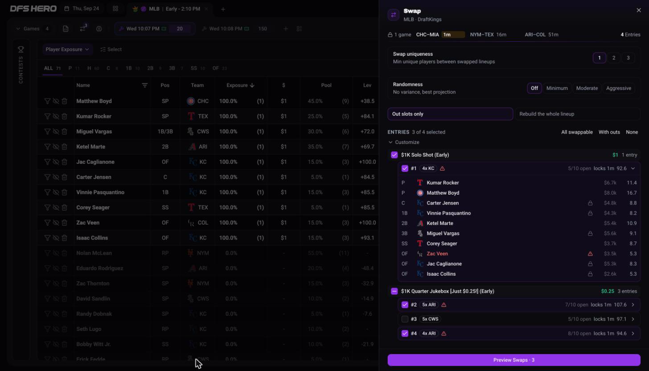Select the Rebuild the whole lineup option
The height and width of the screenshot is (371, 649).
pyautogui.click(x=578, y=114)
